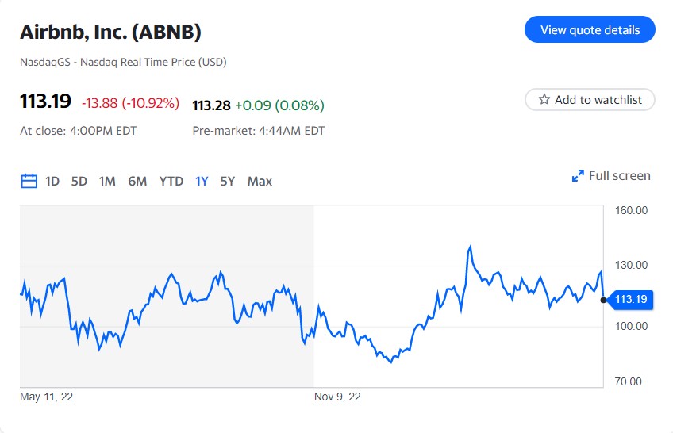The width and height of the screenshot is (673, 433).
Task: Open the calendar date range icon
Action: [x=29, y=181]
